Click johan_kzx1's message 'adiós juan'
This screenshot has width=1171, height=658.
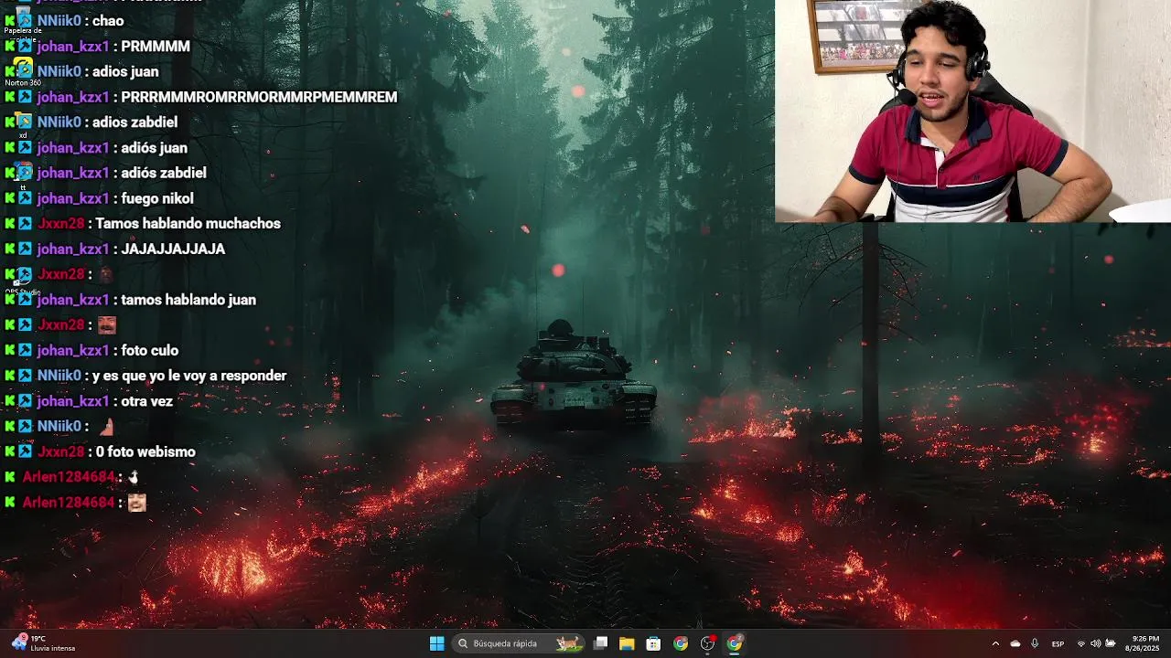(x=154, y=148)
